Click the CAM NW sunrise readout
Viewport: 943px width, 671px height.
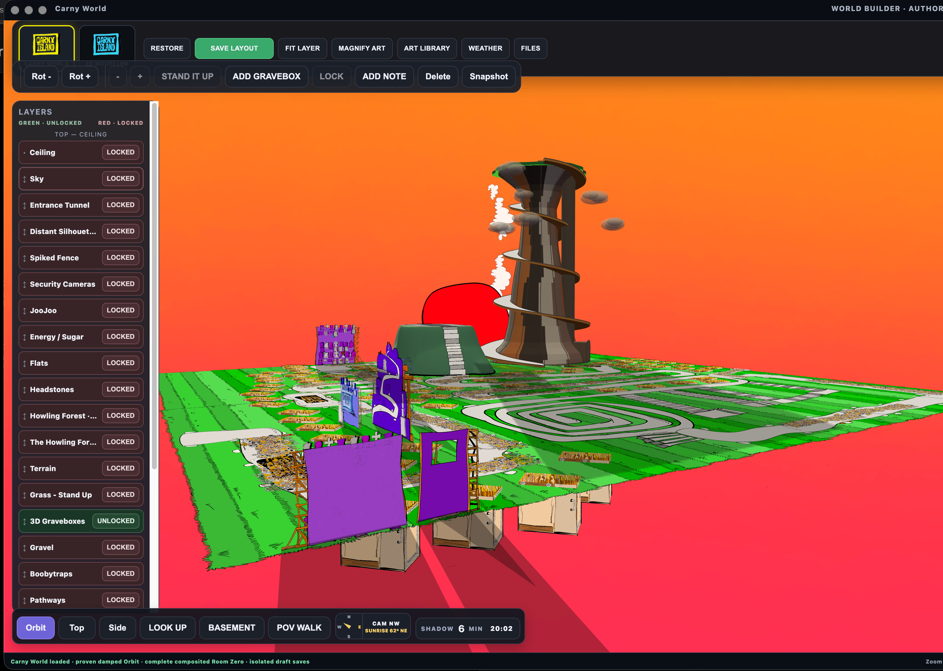386,627
